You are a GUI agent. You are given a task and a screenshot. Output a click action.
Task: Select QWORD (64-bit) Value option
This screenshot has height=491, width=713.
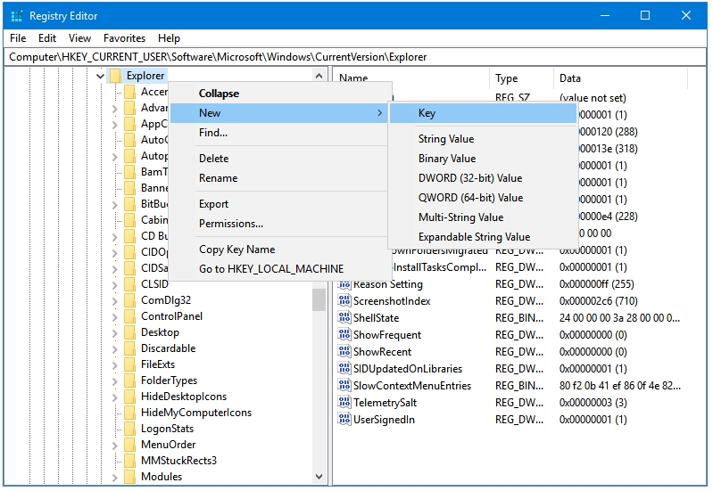click(483, 198)
